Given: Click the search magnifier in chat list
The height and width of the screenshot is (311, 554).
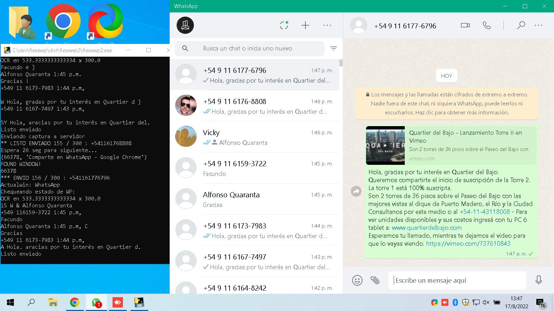Looking at the screenshot, I should tap(185, 48).
